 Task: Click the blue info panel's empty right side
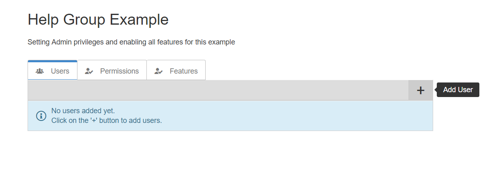[x=324, y=116]
